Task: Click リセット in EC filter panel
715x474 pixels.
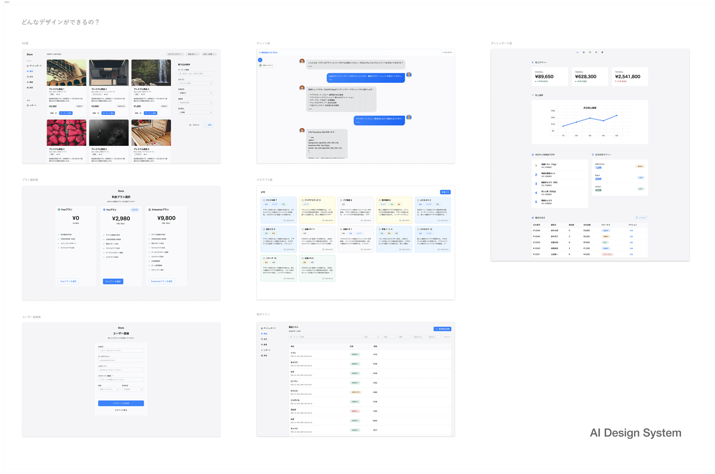Action: [194, 125]
